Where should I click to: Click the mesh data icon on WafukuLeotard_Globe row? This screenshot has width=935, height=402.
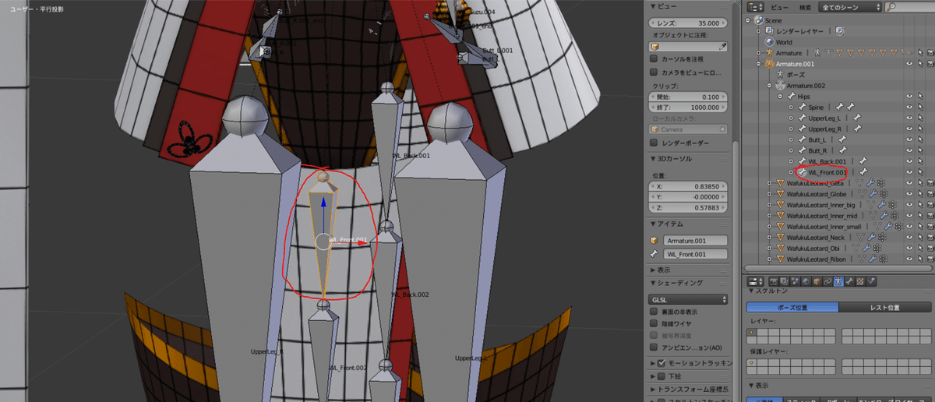(x=860, y=194)
